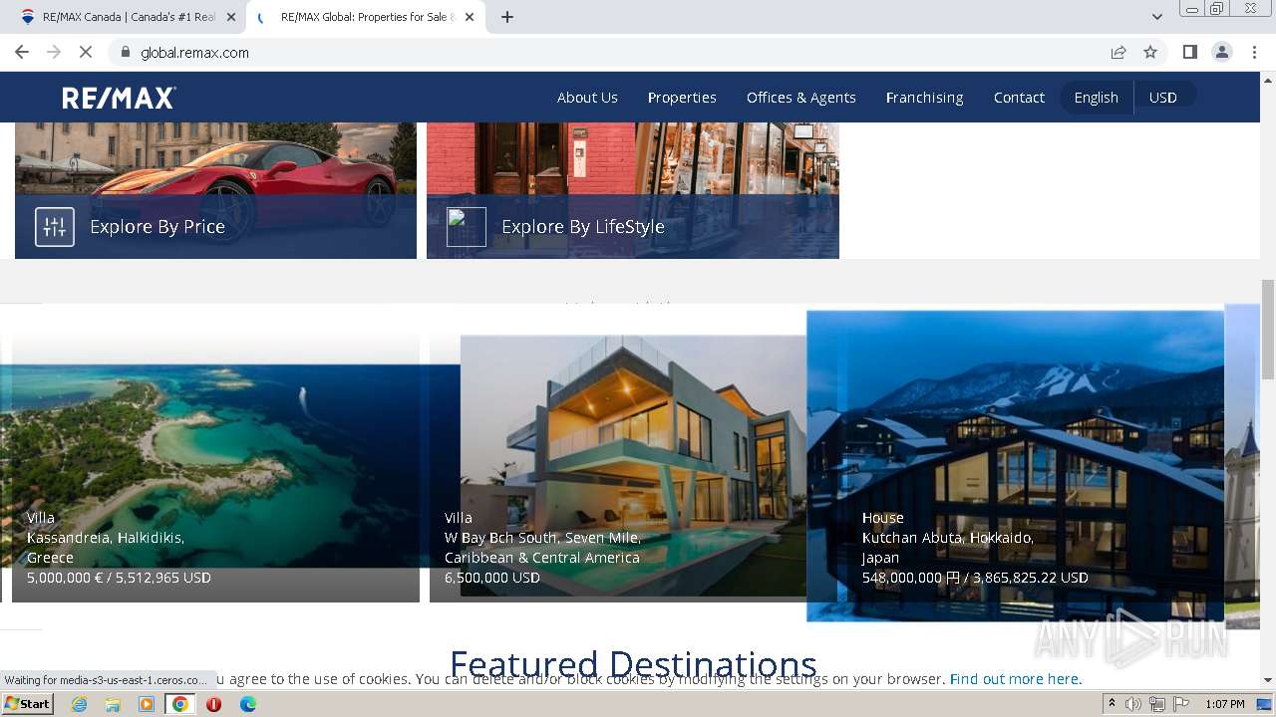Screen dimensions: 1276x717
Task: Open the Properties menu
Action: 682,98
